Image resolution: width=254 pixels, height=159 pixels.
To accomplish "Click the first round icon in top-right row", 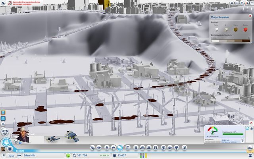I will tap(232, 3).
